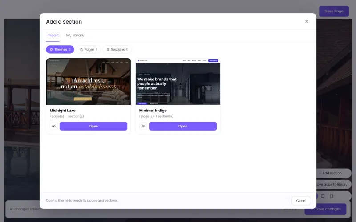Click Save changes button in background bar
The height and width of the screenshot is (222, 356).
tap(325, 209)
